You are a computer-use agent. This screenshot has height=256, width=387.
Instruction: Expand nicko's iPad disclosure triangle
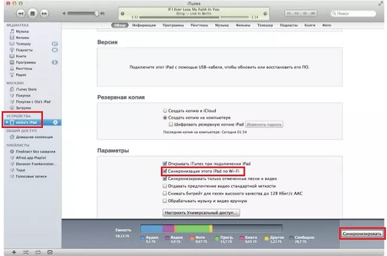7,122
